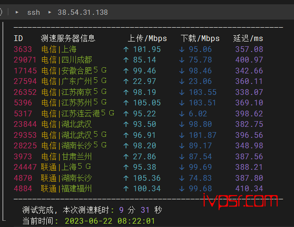Click upload value 100.34
Screen dimensions: 294x227
click(x=147, y=188)
